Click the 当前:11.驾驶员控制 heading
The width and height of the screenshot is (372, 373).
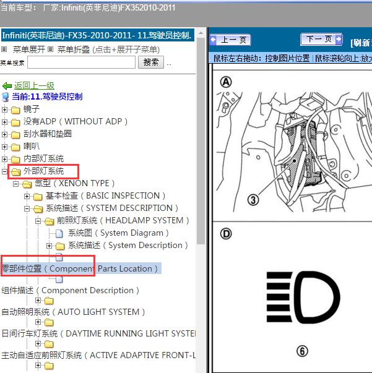pos(47,97)
